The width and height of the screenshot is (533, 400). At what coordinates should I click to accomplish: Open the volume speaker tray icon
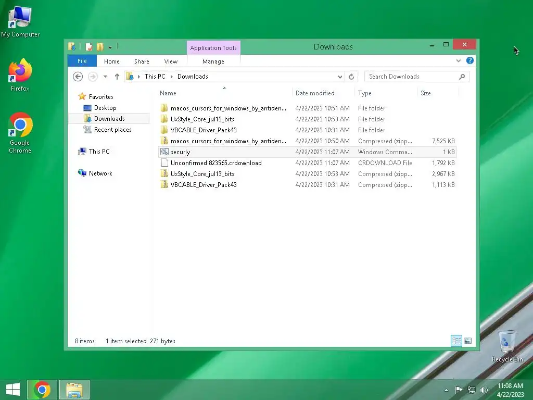(x=484, y=390)
